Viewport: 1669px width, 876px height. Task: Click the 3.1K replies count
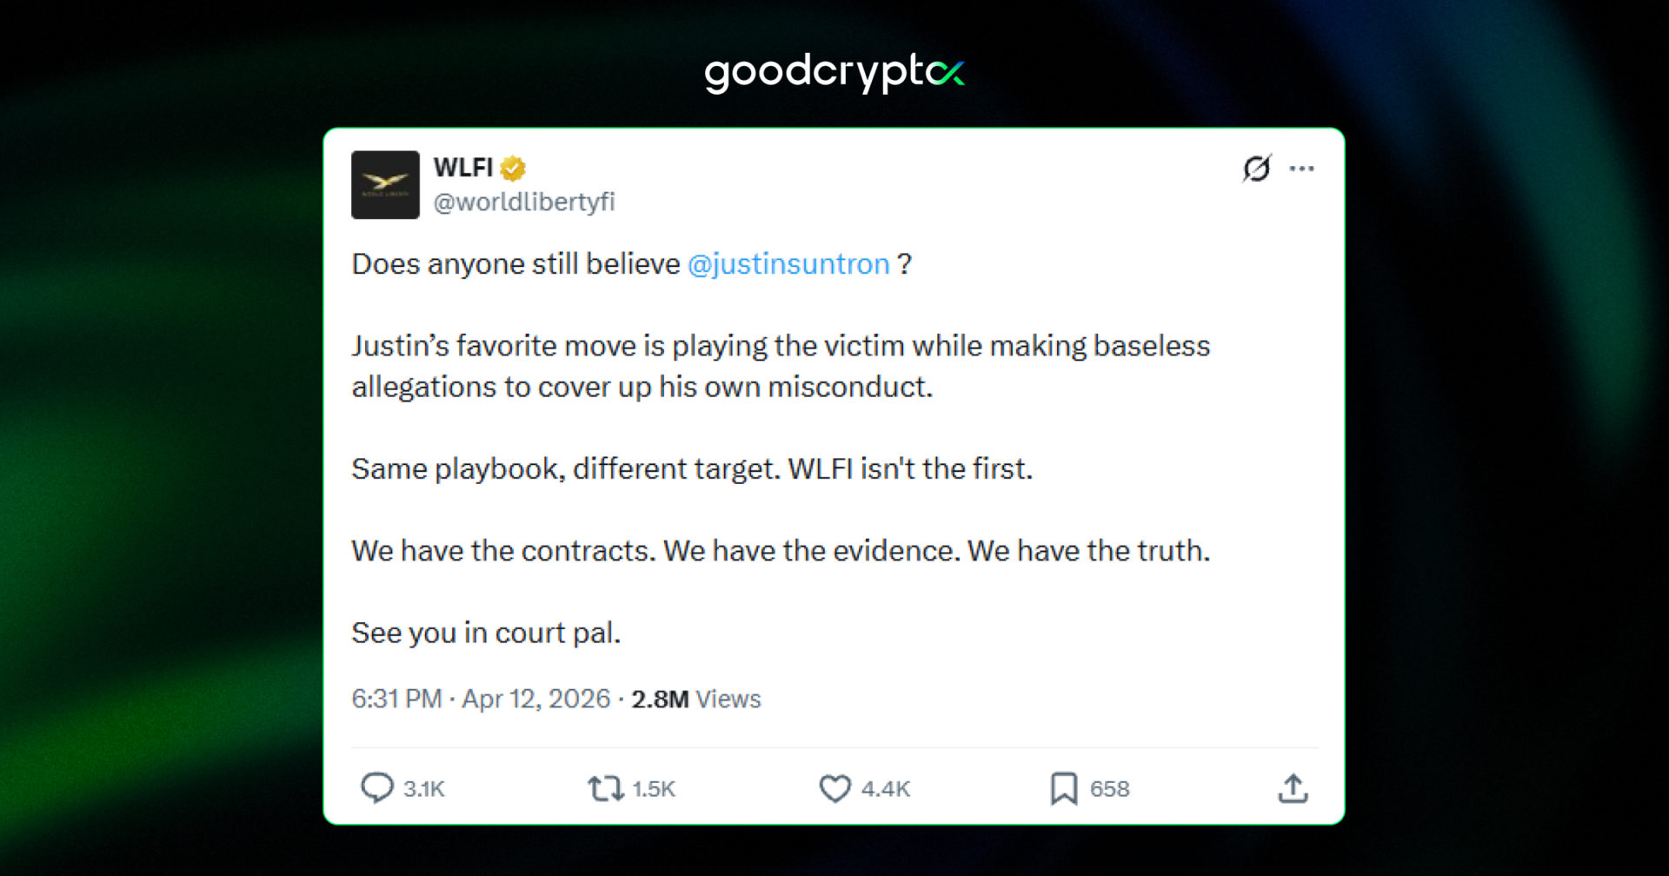coord(424,789)
